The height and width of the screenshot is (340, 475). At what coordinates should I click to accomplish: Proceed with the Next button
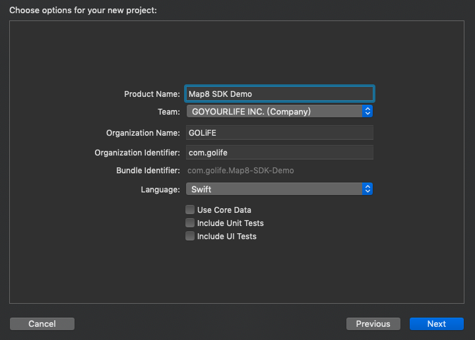tap(437, 324)
